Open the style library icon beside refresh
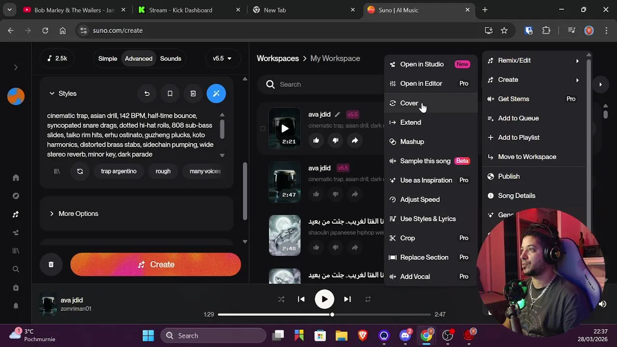This screenshot has height=347, width=617. (x=56, y=171)
